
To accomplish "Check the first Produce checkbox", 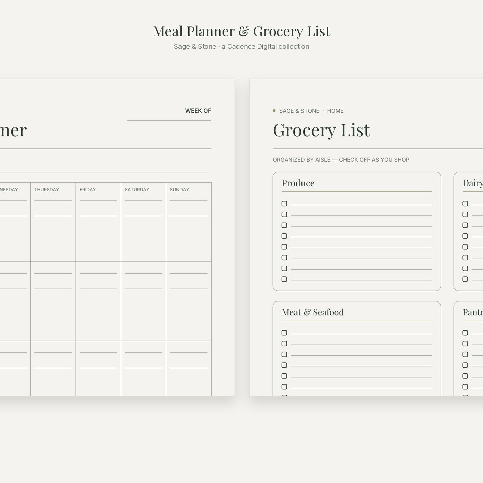I will [x=284, y=204].
